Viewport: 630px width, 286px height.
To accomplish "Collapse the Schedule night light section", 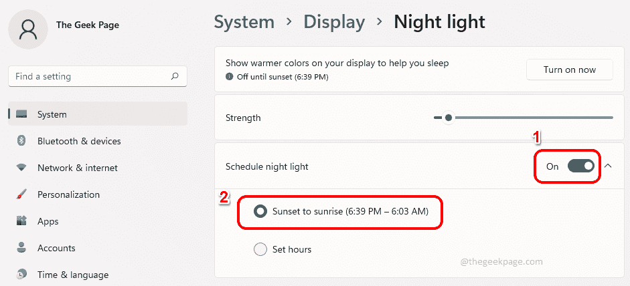I will pyautogui.click(x=608, y=166).
